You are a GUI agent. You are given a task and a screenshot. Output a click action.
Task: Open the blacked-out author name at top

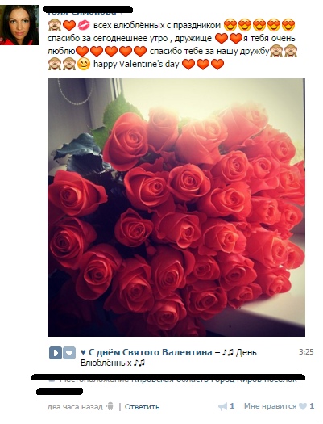(x=88, y=10)
